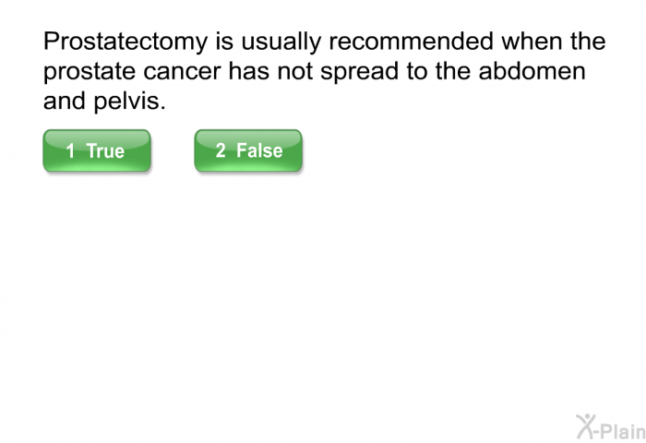This screenshot has width=646, height=443.
Task: Click the stick figure in X-Plain logo
Action: 587,426
